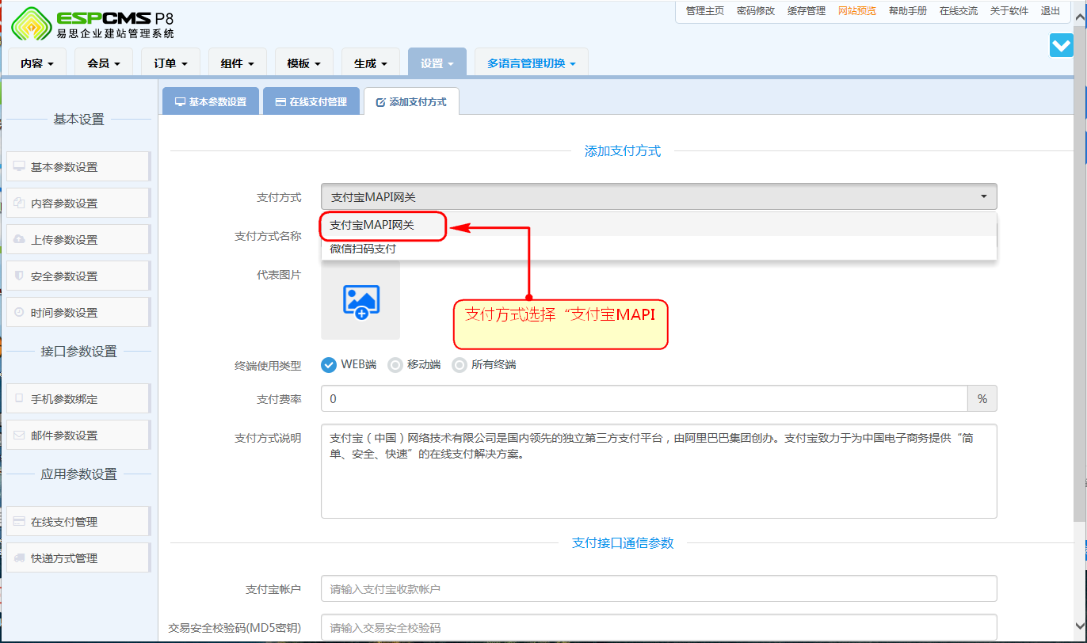Click the card icon beside 在线支付管理 sidebar item

point(19,521)
